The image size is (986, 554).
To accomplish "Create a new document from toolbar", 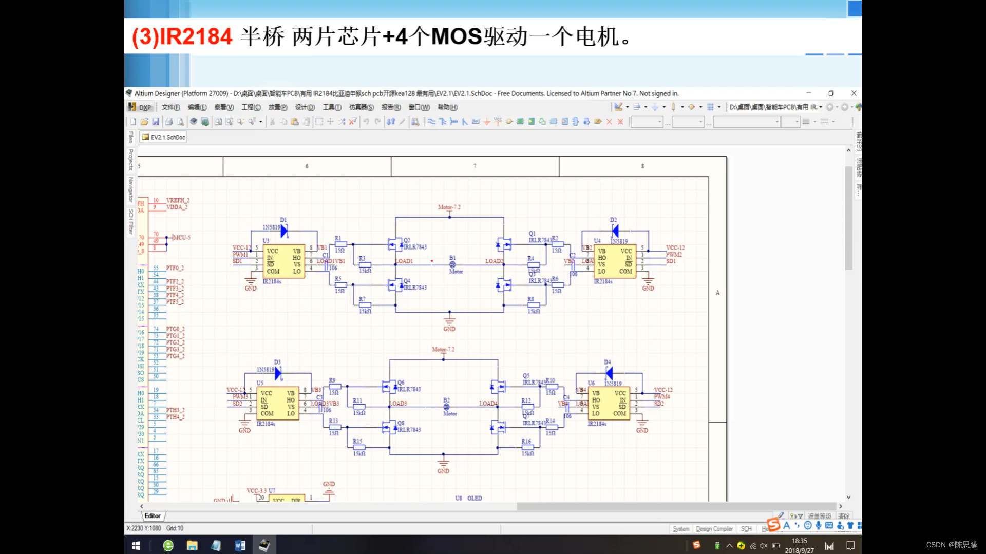I will point(133,122).
